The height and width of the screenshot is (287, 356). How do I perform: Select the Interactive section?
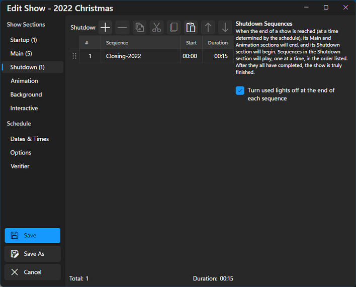pyautogui.click(x=24, y=108)
